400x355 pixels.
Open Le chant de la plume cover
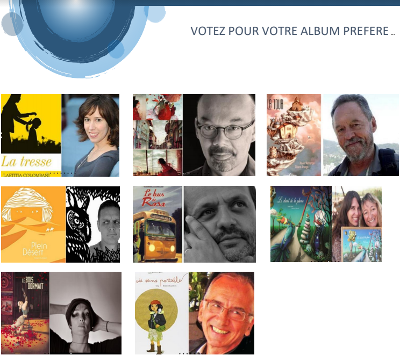point(301,224)
